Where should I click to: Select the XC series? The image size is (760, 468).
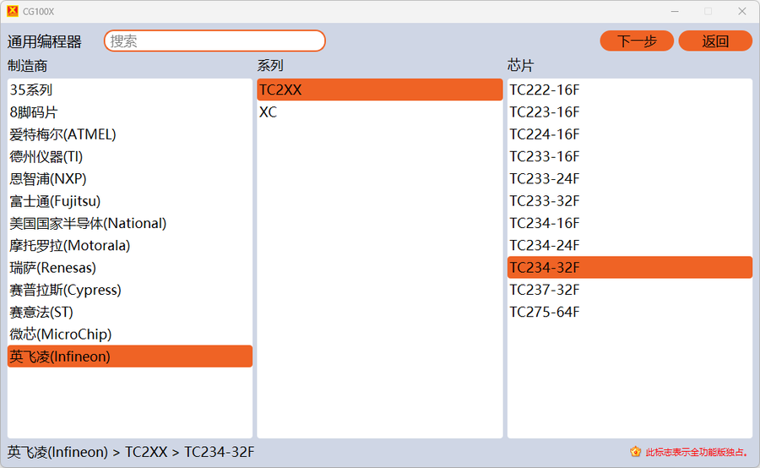(269, 112)
